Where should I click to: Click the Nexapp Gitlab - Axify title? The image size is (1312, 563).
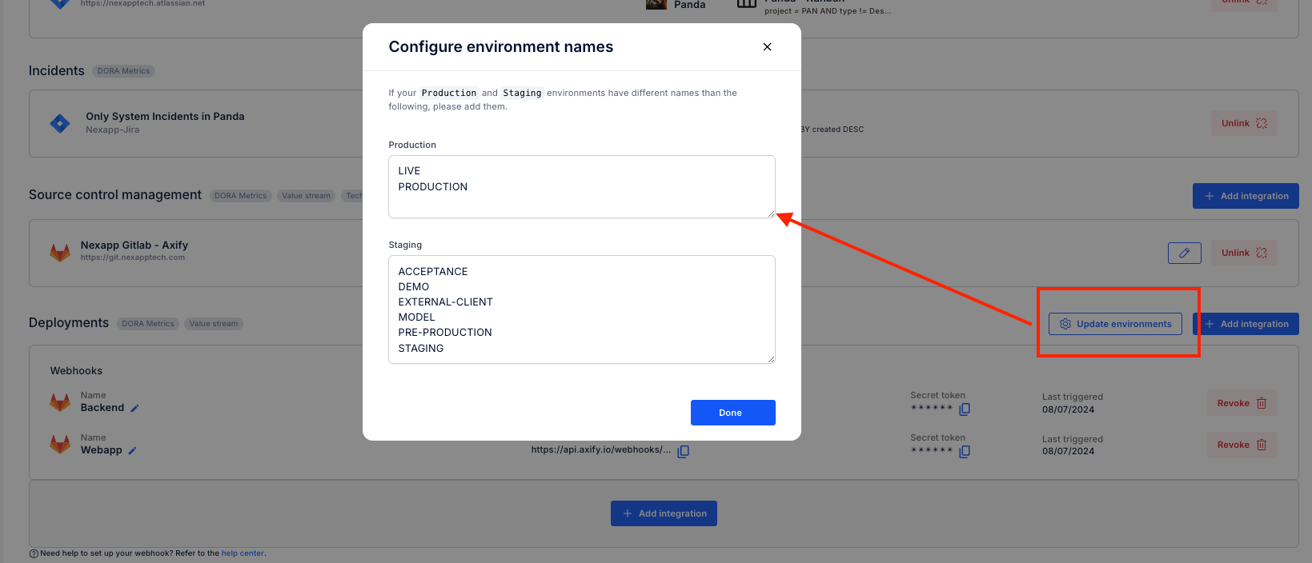click(134, 246)
